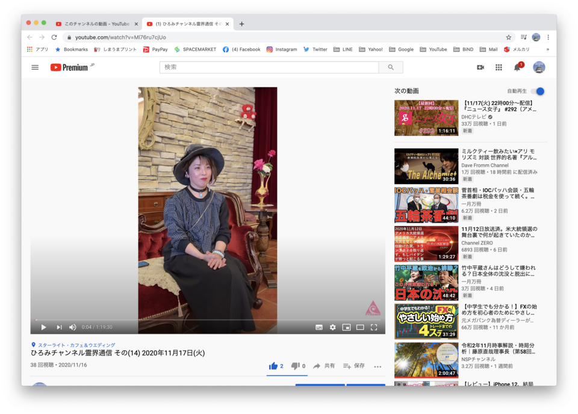Open the video settings gear

tap(332, 327)
